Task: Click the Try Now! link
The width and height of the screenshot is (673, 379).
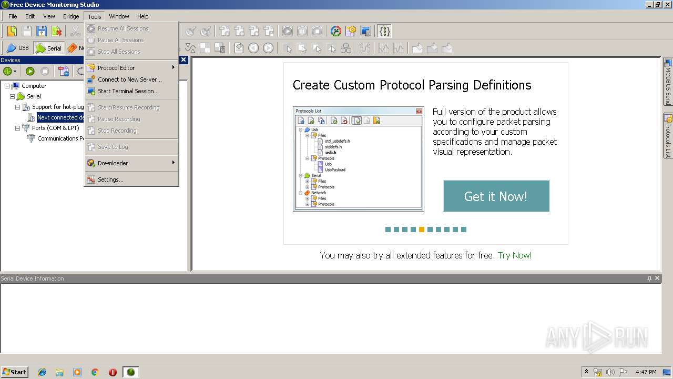Action: coord(514,255)
